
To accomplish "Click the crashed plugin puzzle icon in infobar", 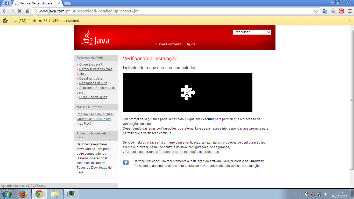I will (x=5, y=21).
